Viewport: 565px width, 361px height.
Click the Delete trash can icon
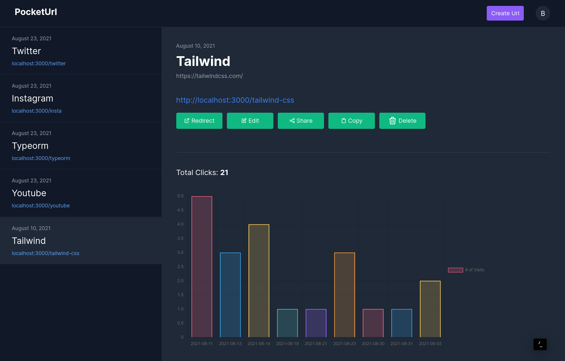click(392, 121)
